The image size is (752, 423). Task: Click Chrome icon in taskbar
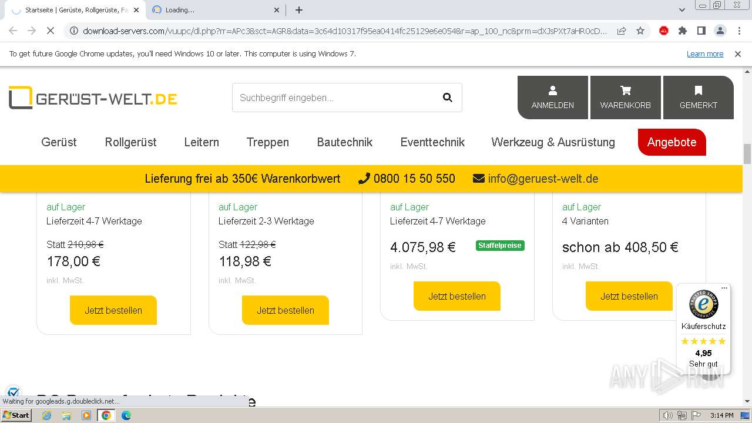106,415
